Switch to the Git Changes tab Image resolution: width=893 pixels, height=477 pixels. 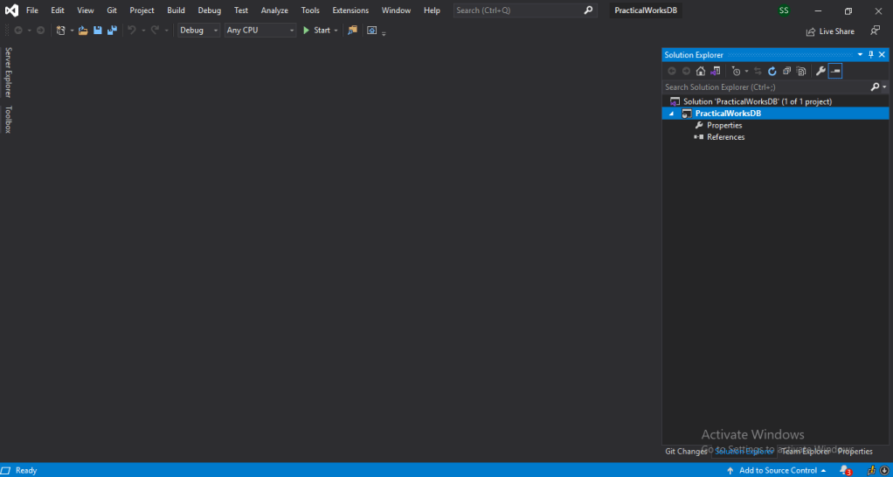click(x=686, y=452)
